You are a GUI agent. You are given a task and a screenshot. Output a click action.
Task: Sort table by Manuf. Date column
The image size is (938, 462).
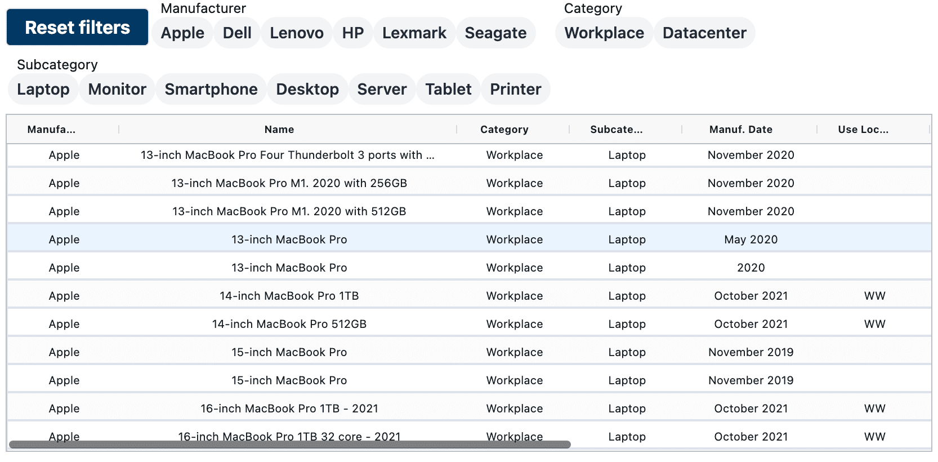740,130
